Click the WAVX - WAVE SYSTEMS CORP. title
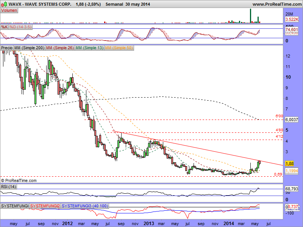 pyautogui.click(x=40, y=4)
